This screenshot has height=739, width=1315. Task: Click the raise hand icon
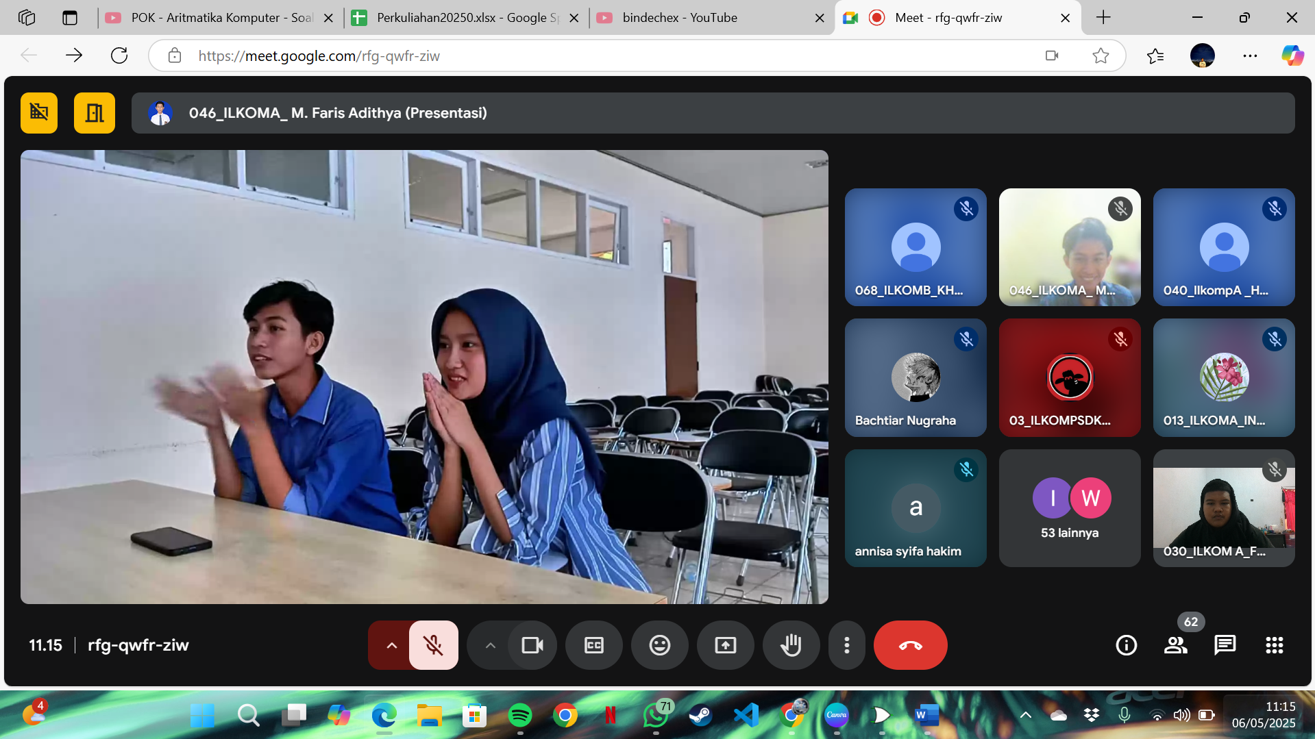[791, 645]
